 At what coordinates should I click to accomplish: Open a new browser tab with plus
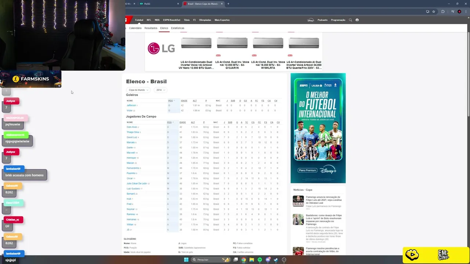coord(228,4)
